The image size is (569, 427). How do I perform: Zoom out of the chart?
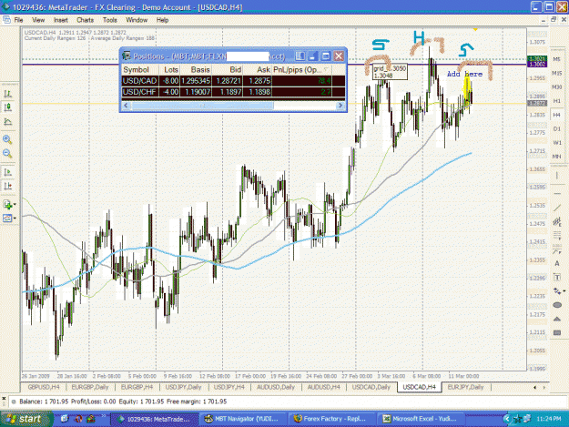pyautogui.click(x=7, y=154)
